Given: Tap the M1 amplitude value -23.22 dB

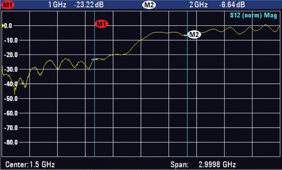Looking at the screenshot, I should 89,5.
